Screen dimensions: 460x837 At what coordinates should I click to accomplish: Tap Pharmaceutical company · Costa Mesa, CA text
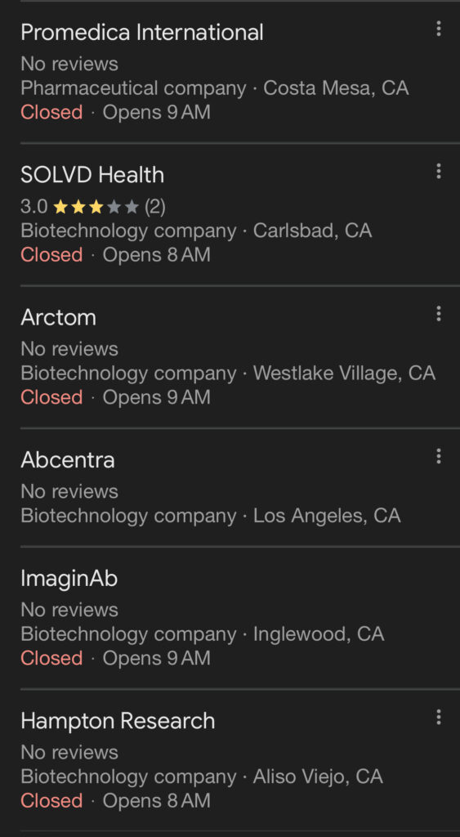click(215, 88)
